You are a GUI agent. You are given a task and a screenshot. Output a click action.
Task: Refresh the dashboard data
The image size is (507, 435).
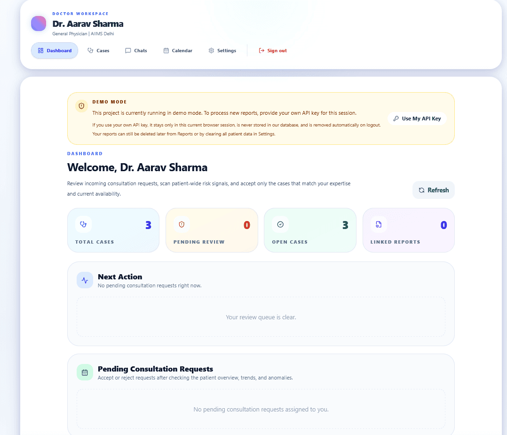click(x=434, y=190)
